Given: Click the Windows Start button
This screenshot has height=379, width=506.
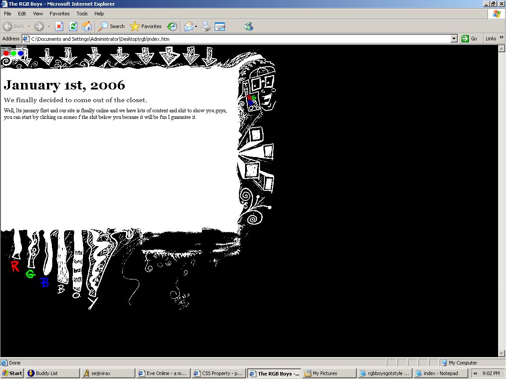Looking at the screenshot, I should (12, 373).
